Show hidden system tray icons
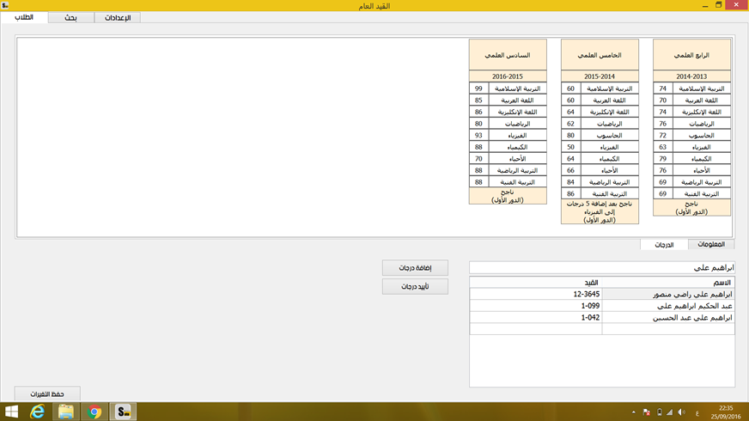Image resolution: width=749 pixels, height=421 pixels. click(633, 412)
